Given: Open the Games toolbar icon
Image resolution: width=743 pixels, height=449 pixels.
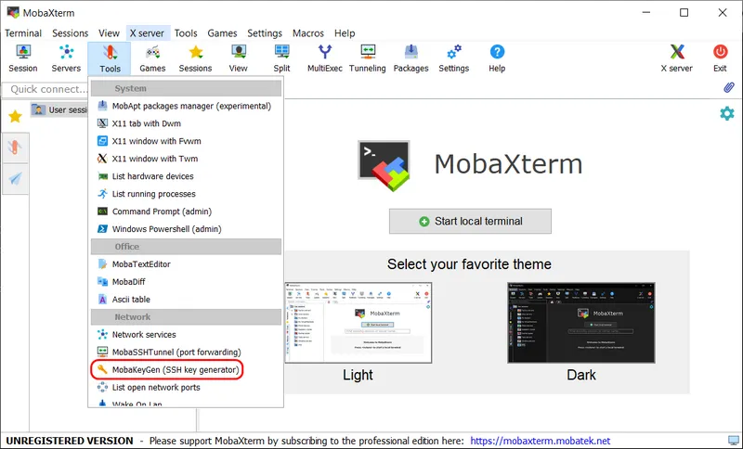Looking at the screenshot, I should pyautogui.click(x=152, y=58).
